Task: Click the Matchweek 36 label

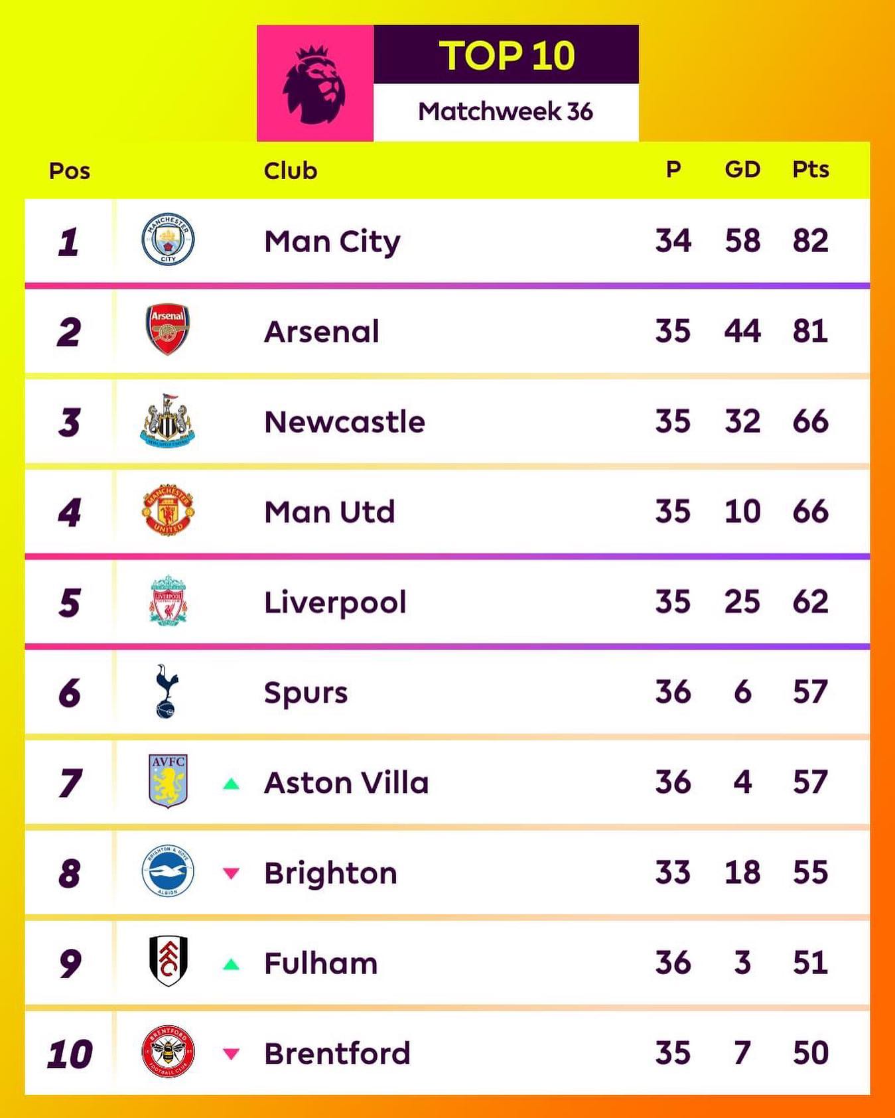Action: (506, 111)
